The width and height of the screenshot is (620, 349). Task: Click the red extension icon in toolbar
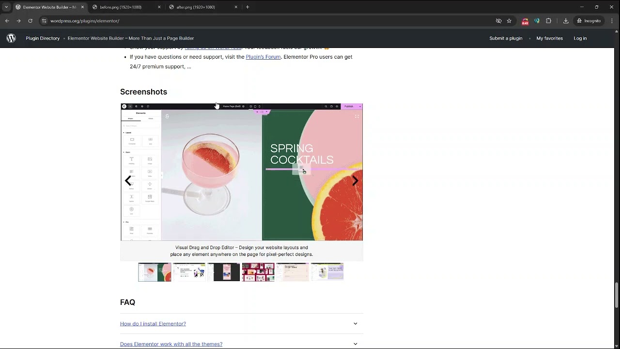point(525,21)
